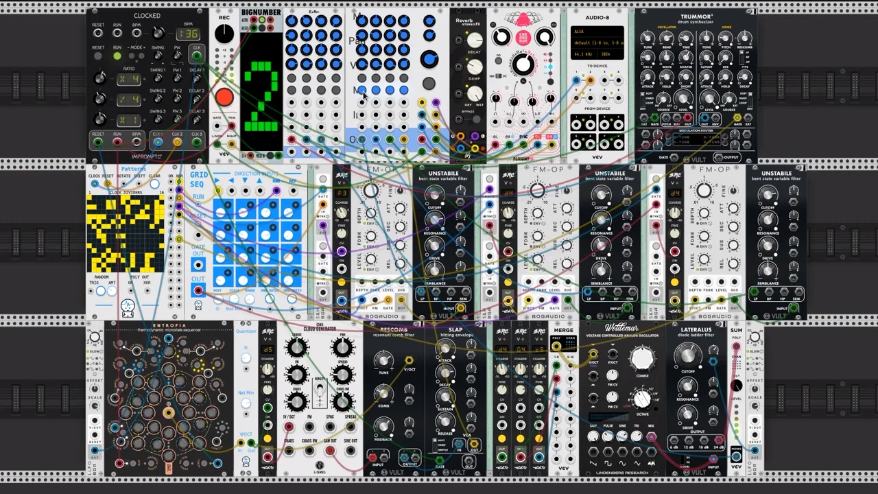Image resolution: width=878 pixels, height=494 pixels.
Task: Click the Trummor noise TONE knob
Action: coord(707,38)
